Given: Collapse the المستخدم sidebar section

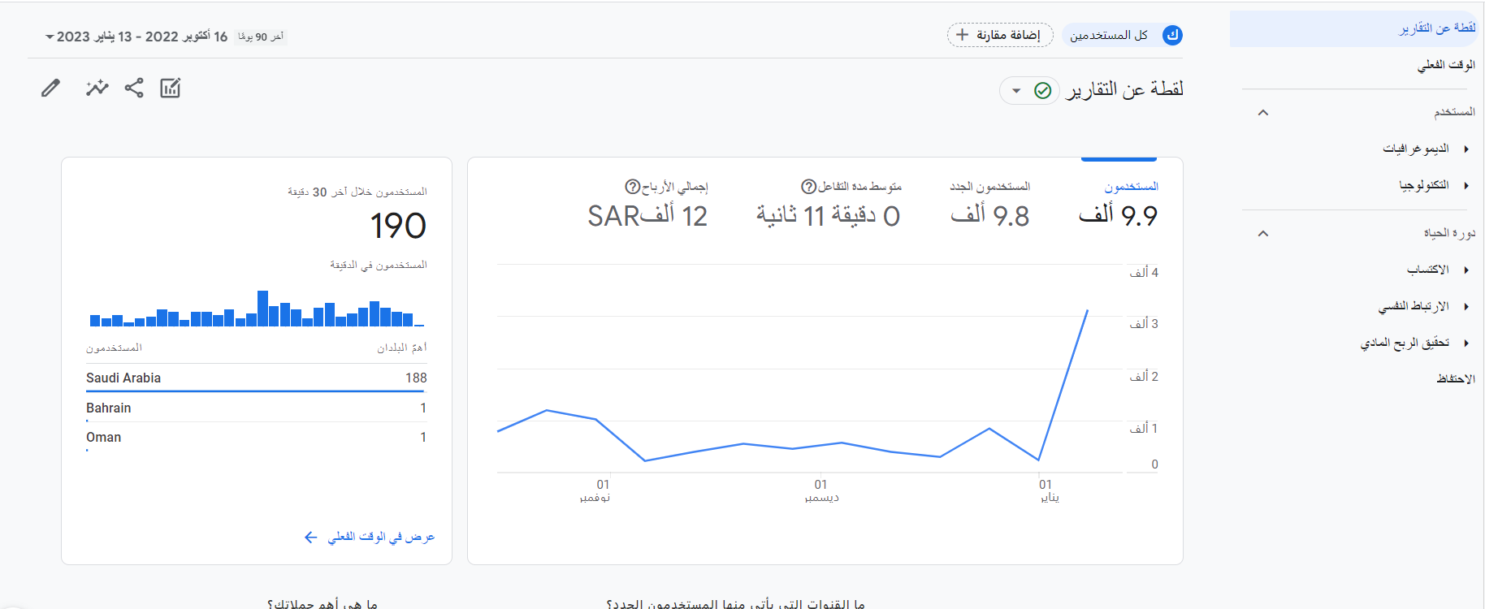Looking at the screenshot, I should point(1262,112).
